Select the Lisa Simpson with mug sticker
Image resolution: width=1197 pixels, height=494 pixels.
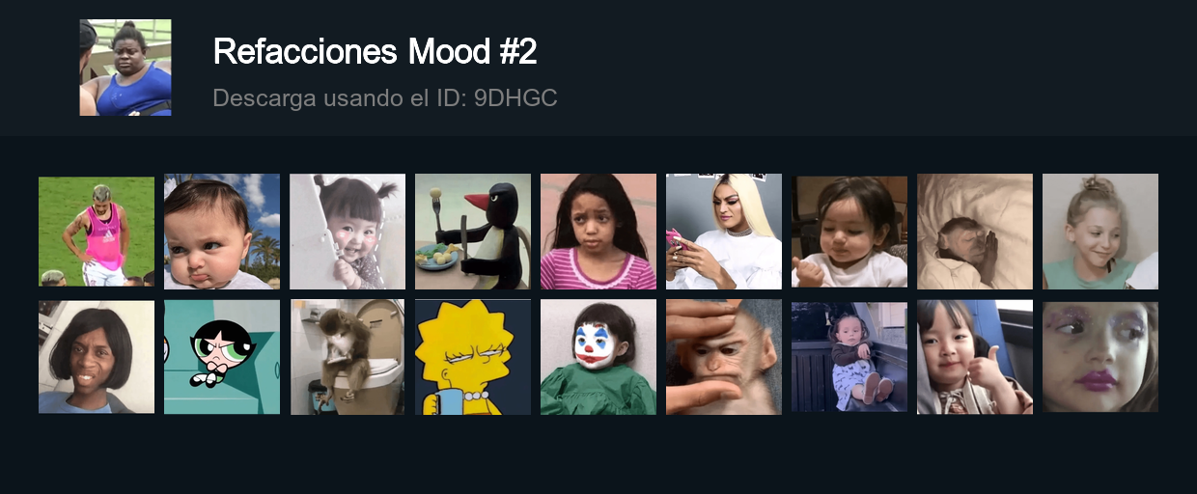pyautogui.click(x=473, y=357)
